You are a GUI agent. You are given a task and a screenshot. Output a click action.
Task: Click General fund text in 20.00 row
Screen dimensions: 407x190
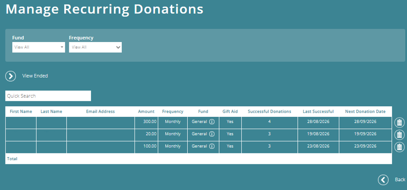(x=199, y=134)
